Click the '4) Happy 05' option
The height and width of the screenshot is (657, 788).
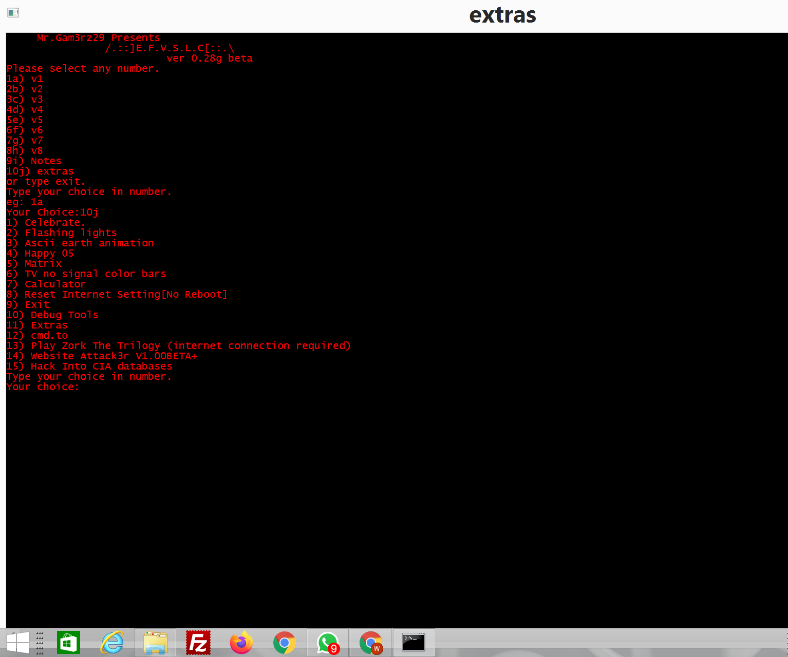pyautogui.click(x=40, y=254)
